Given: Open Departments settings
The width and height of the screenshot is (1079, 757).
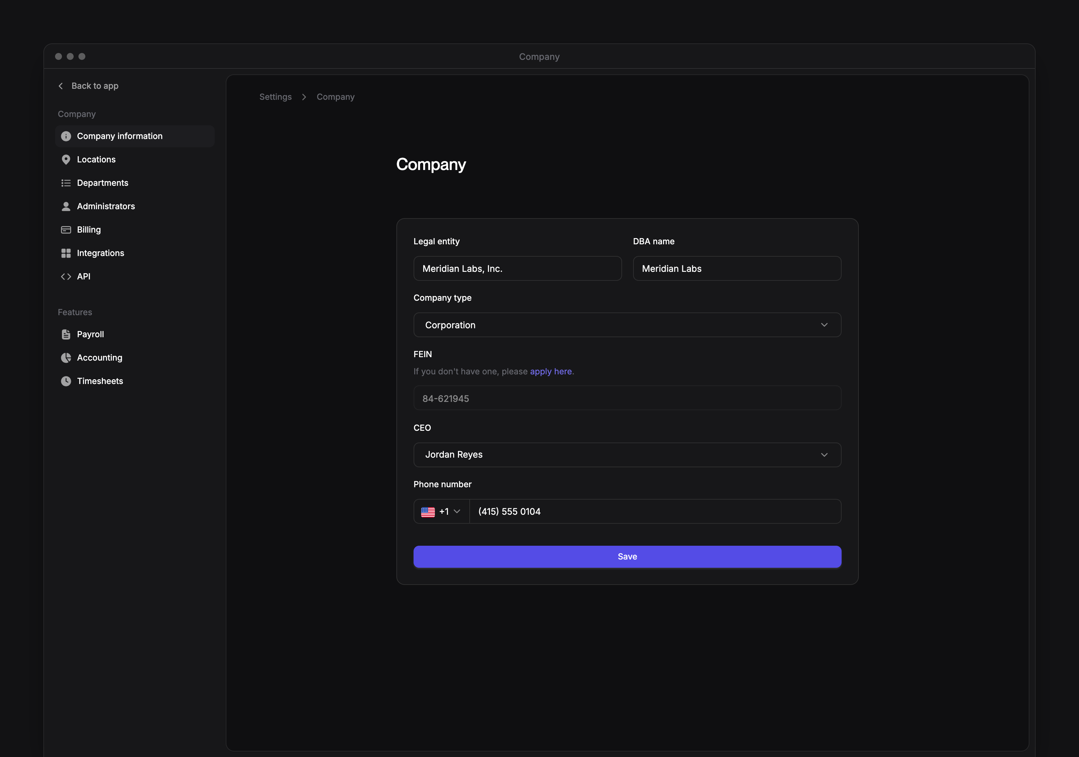Looking at the screenshot, I should click(135, 183).
